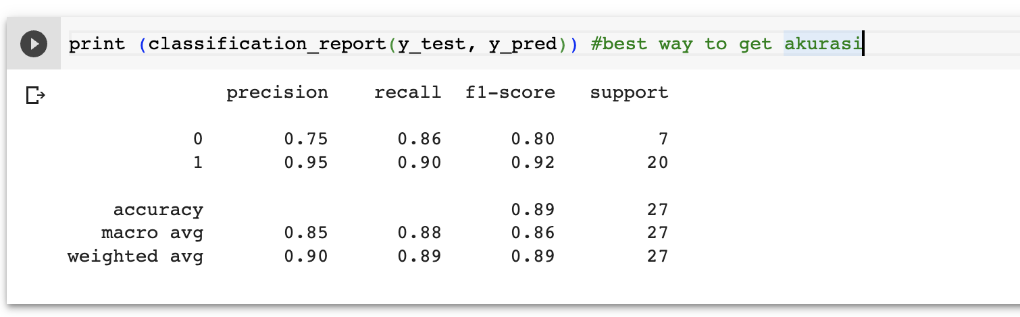Click the recall column header in output
Viewport: 1020px width, 317px height.
(407, 92)
